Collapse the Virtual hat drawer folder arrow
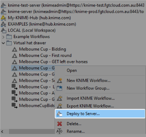Viewport: 146px width, 137px height. coord(3,43)
